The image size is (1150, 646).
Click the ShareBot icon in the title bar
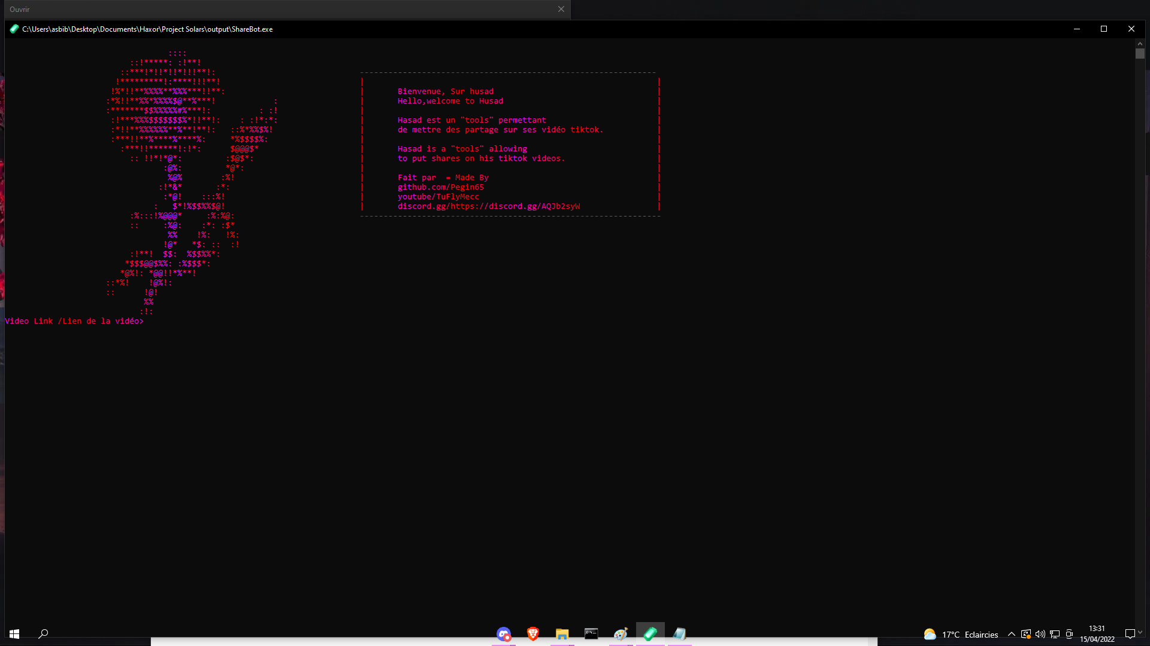14,29
